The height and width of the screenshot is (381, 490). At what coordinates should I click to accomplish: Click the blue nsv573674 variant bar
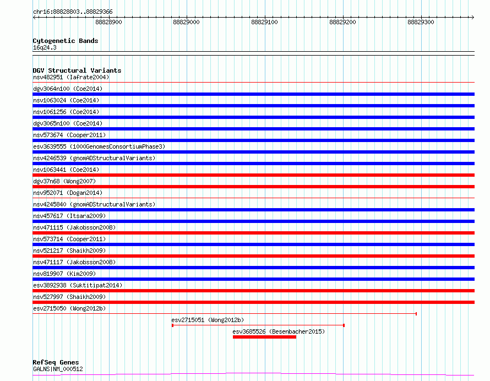253,140
